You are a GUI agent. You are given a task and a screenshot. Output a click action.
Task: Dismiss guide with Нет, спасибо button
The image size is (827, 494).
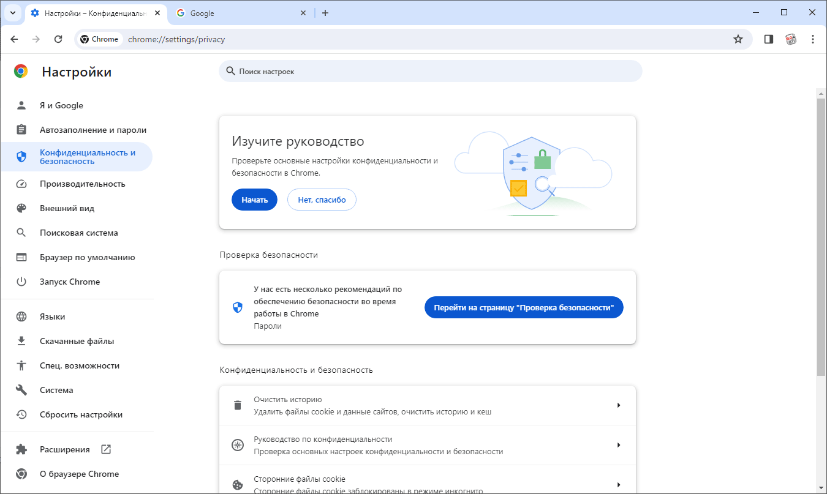point(322,200)
